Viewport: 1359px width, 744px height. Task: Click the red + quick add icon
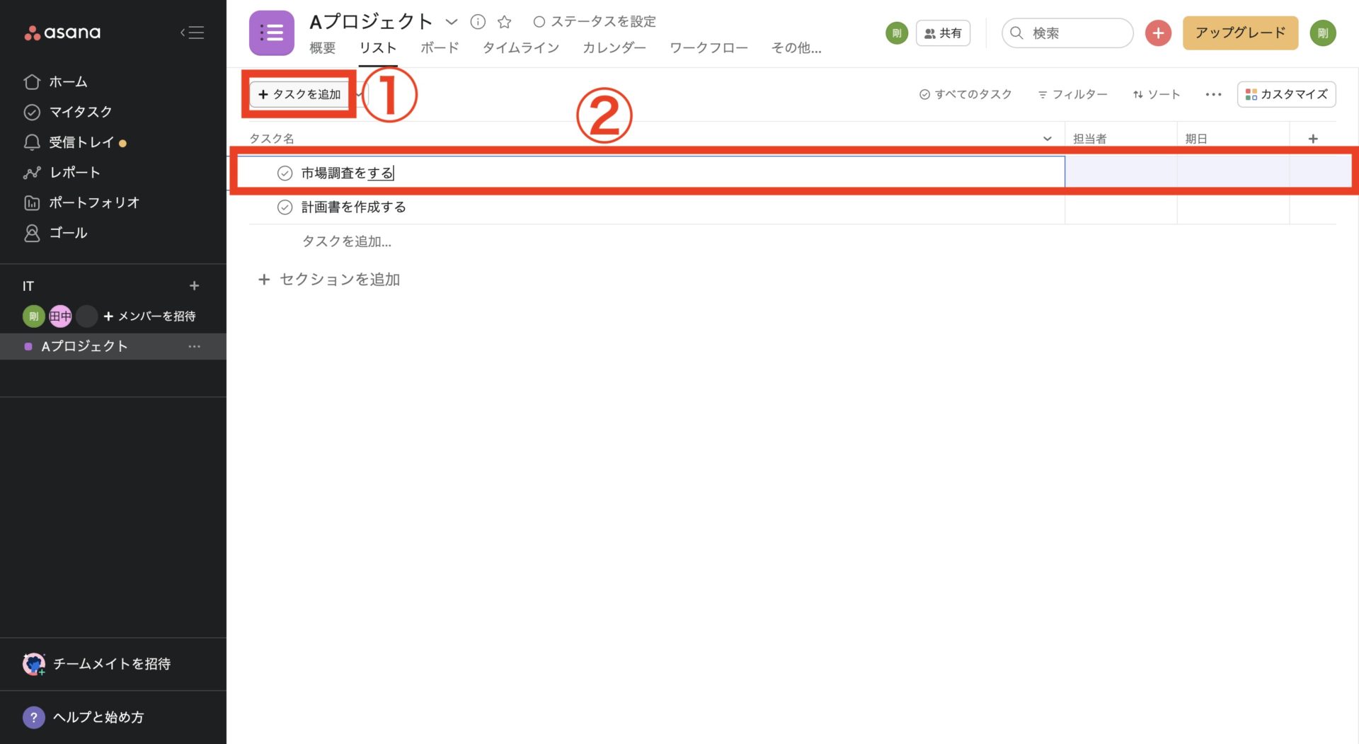[x=1158, y=33]
